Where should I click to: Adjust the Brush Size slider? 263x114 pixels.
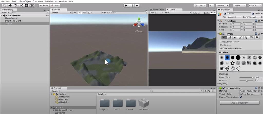pyautogui.click(x=246, y=77)
